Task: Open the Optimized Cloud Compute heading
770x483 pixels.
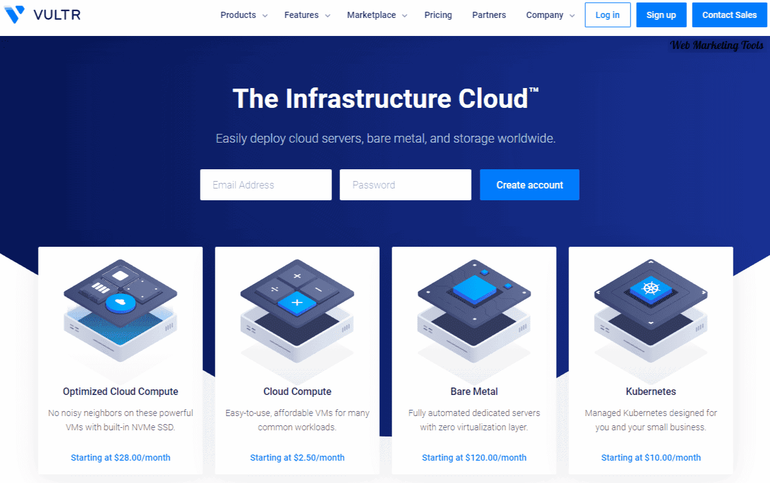Action: [120, 391]
